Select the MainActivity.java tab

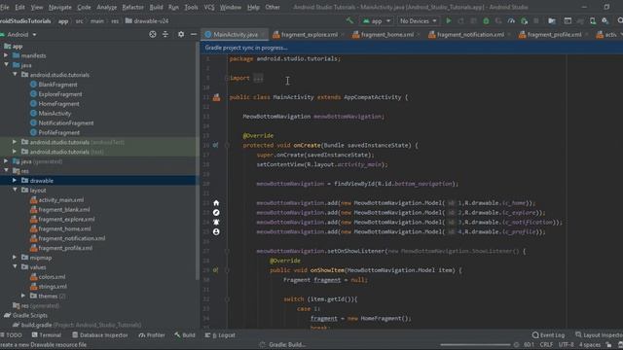click(x=236, y=35)
